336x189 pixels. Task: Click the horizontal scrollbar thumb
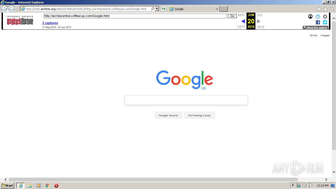tap(153, 180)
